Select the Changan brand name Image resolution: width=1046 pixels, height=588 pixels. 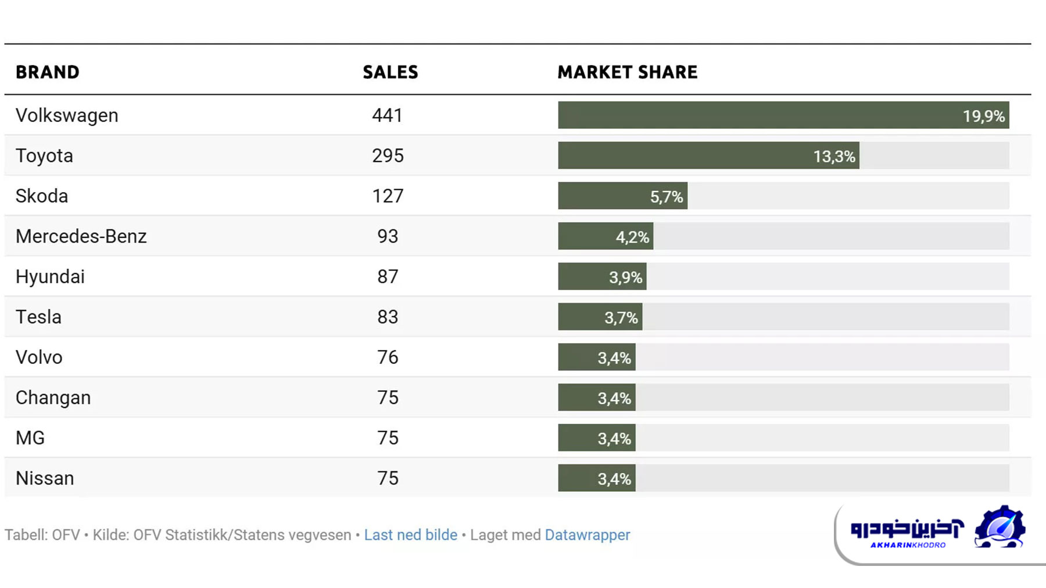click(53, 398)
